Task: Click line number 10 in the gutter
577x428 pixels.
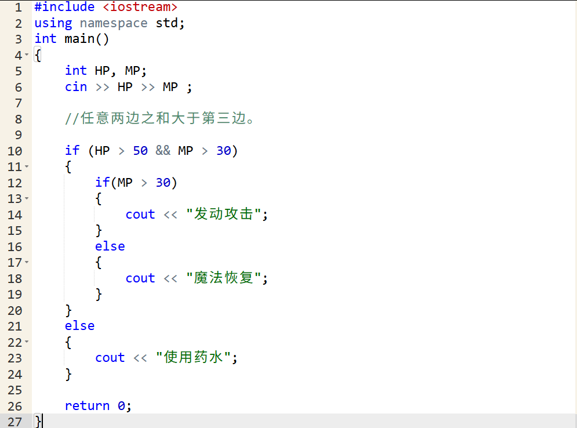Action: [x=14, y=151]
